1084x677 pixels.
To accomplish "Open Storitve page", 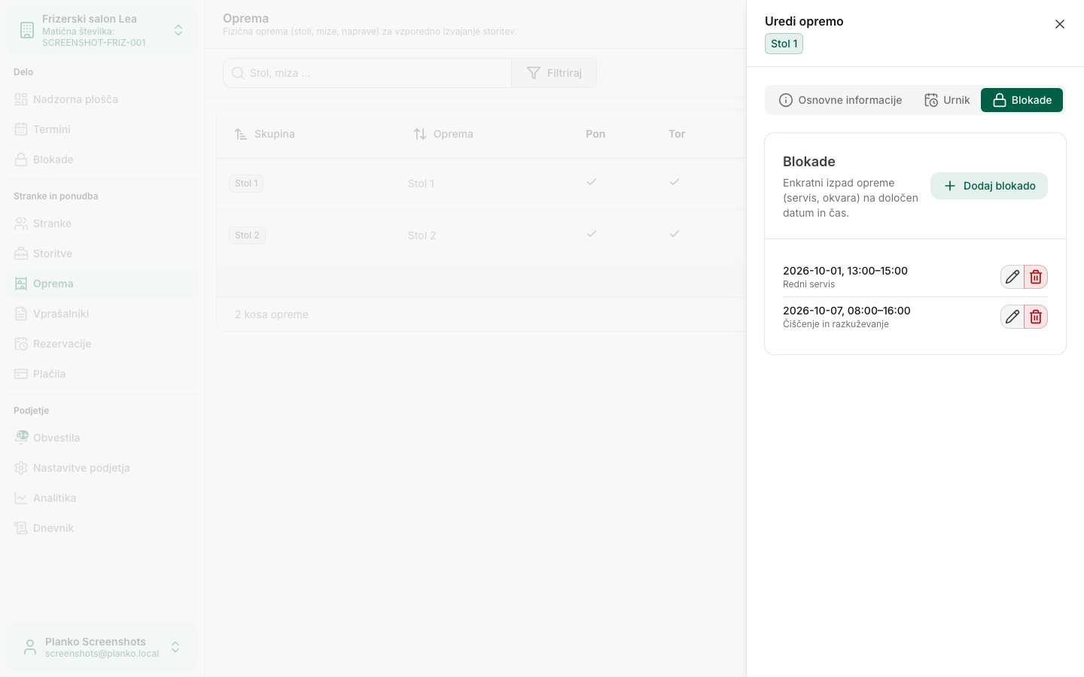I will (102, 253).
